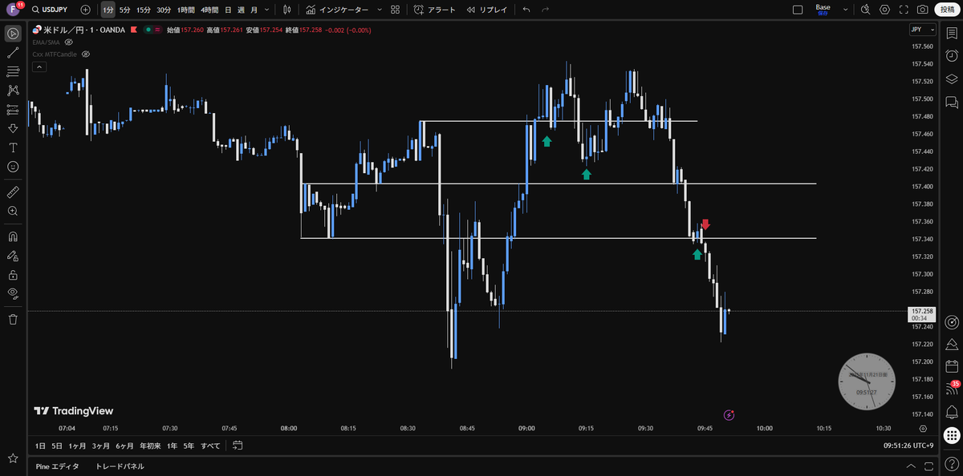
Task: Click the 投稿 publish button
Action: (948, 10)
